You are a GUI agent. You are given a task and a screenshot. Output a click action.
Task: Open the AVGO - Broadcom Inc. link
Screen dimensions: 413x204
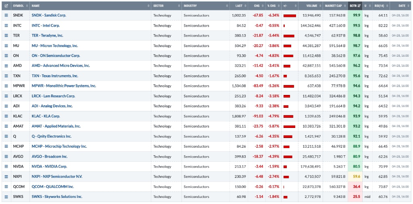point(49,157)
